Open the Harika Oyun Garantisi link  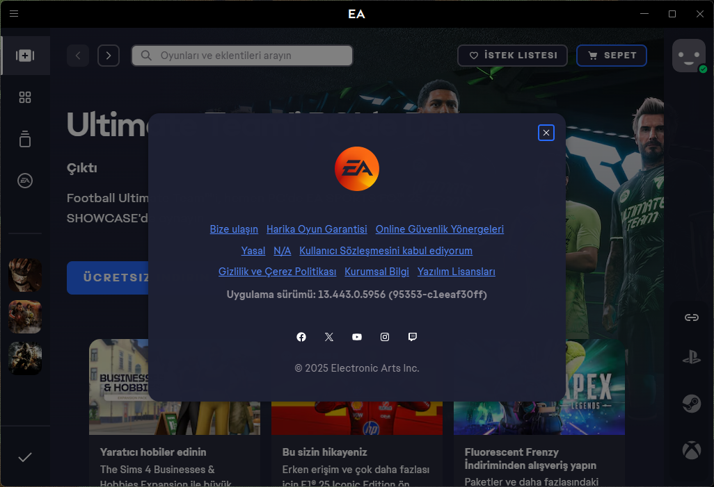coord(317,229)
